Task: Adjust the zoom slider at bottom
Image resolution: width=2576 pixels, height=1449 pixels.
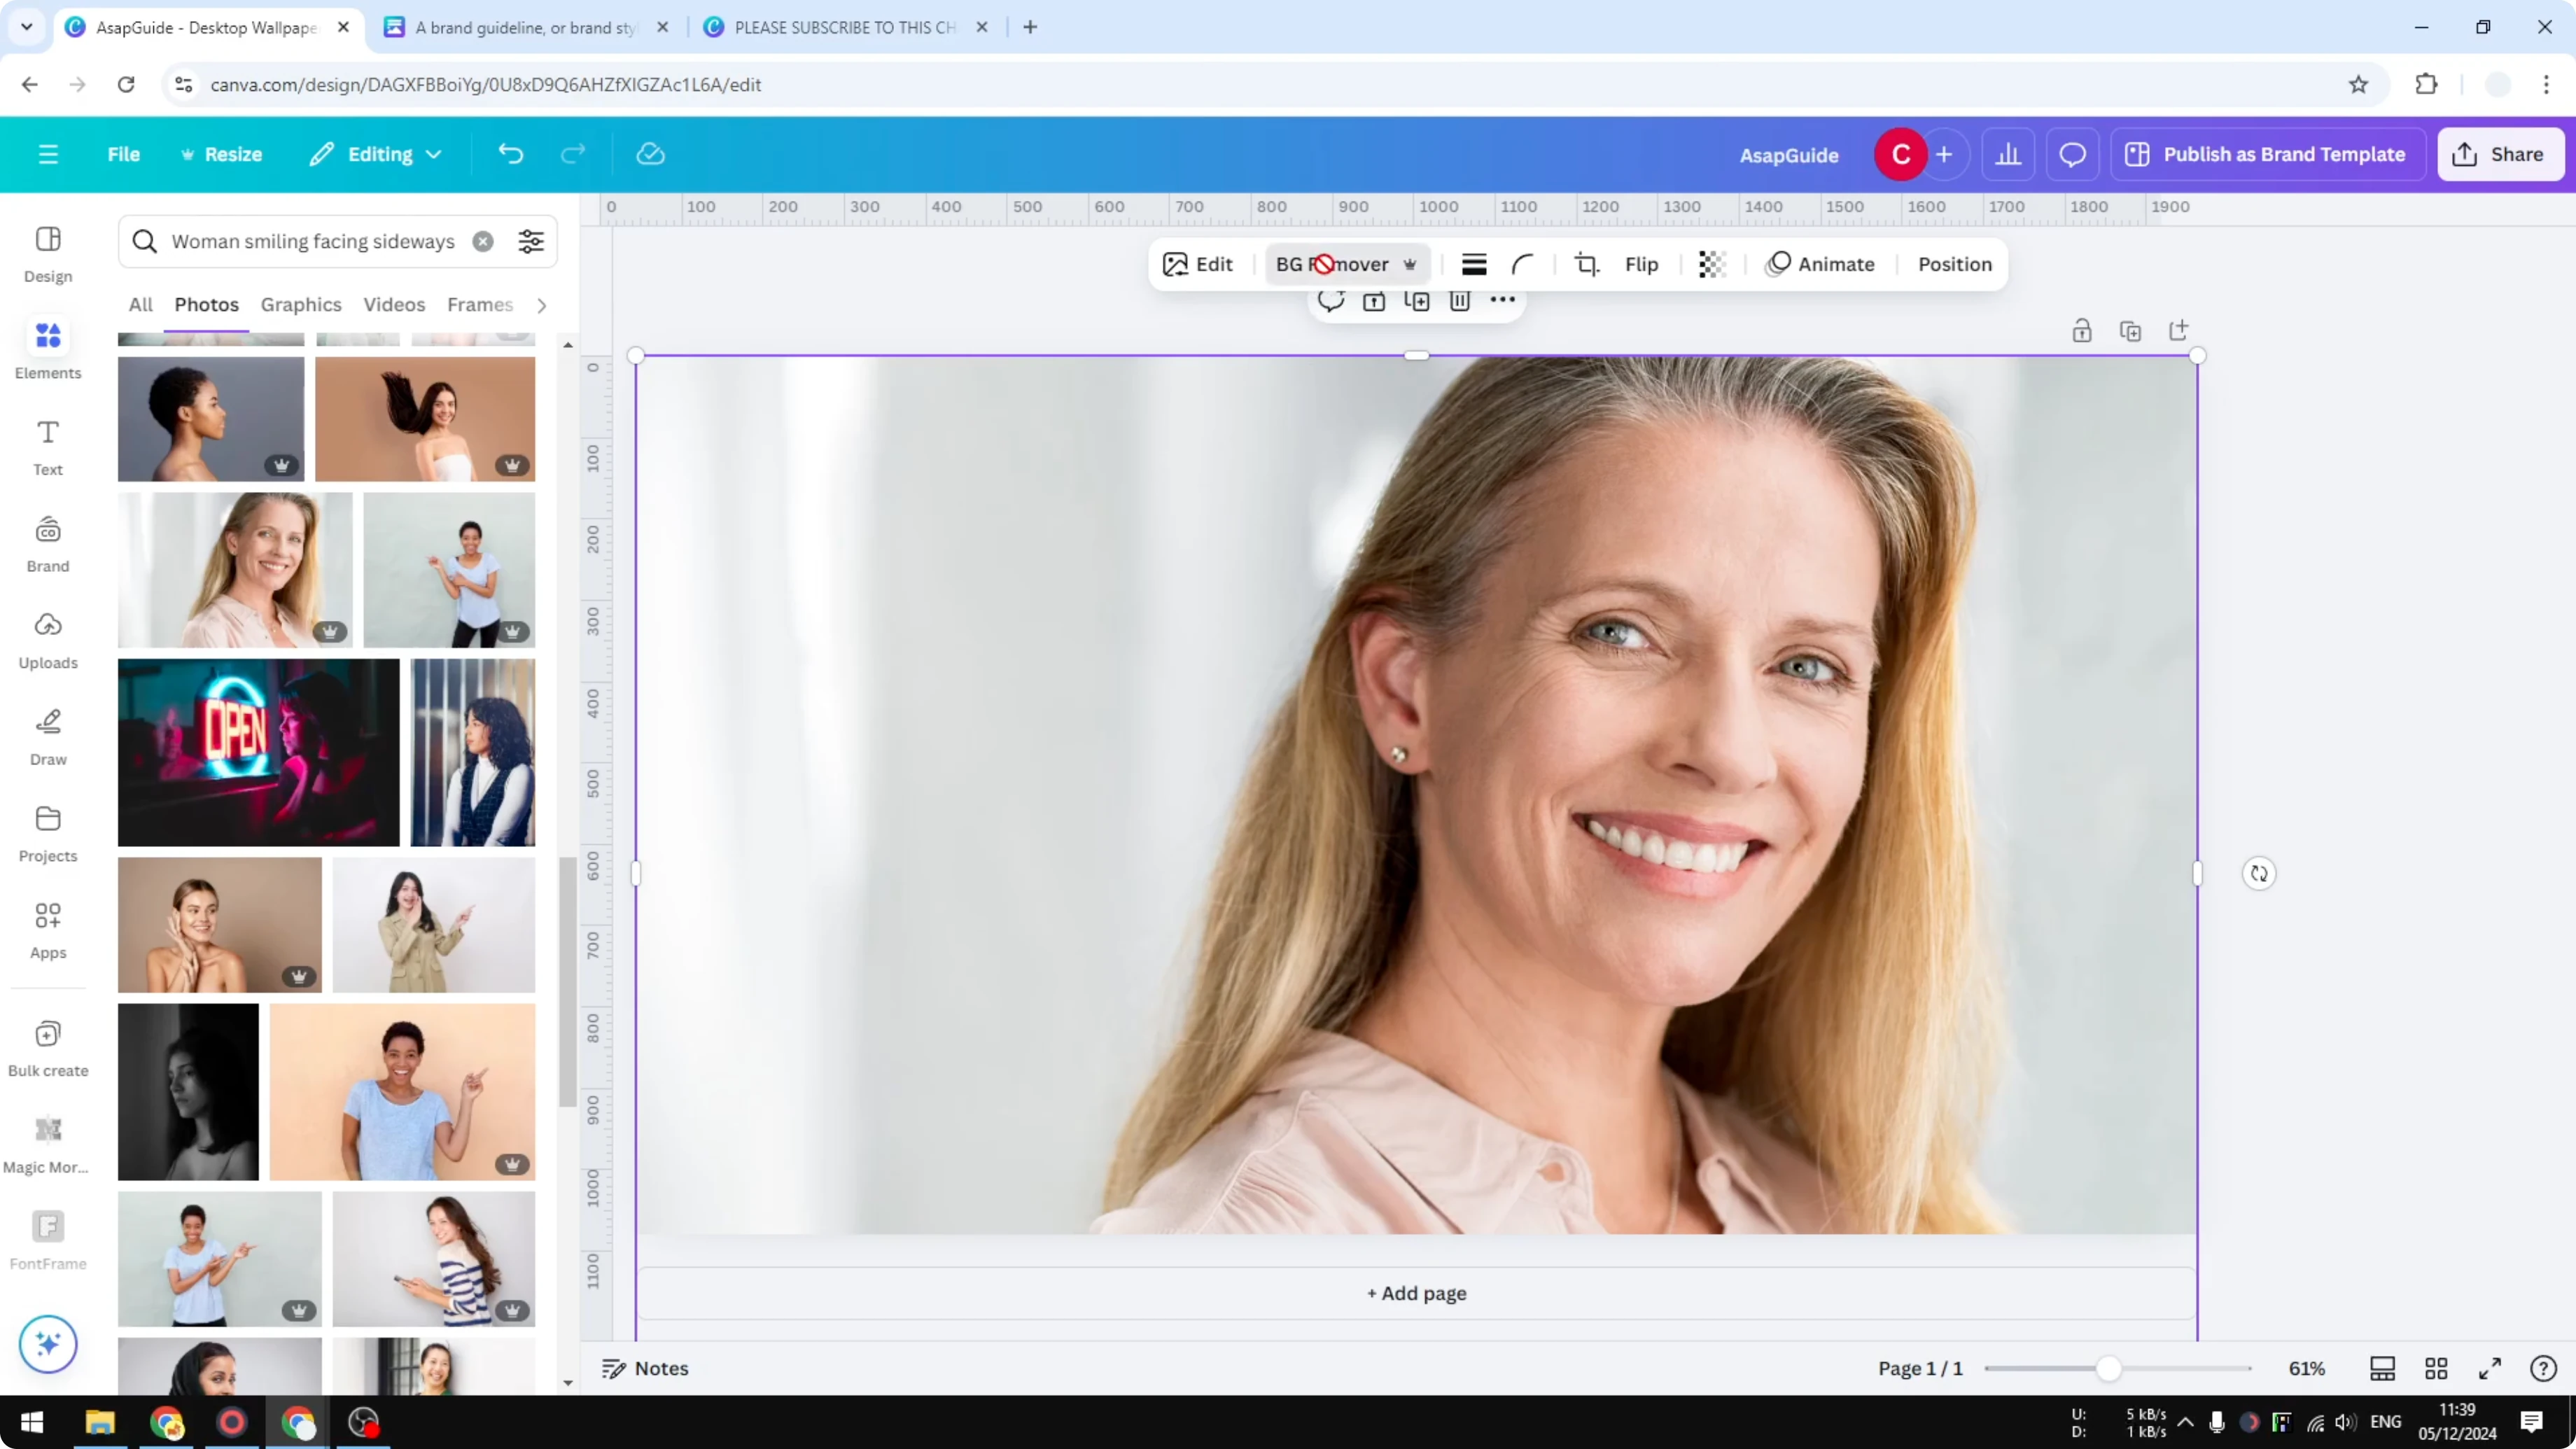Action: (x=2110, y=1368)
